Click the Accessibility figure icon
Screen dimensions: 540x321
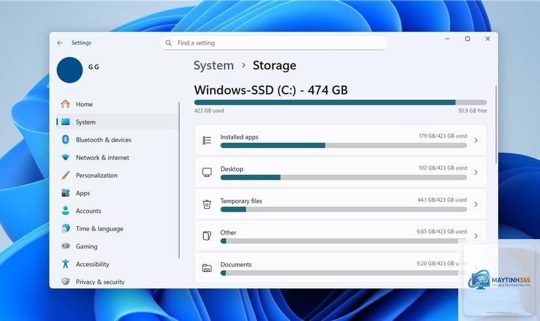click(65, 264)
